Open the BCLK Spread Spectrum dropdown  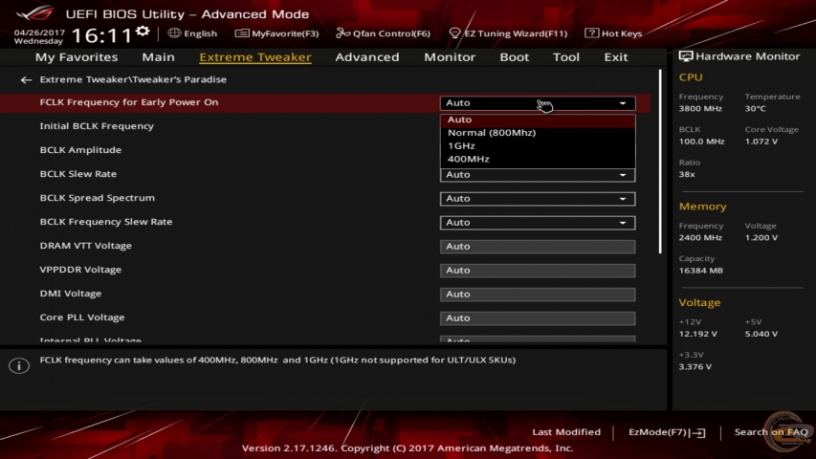point(538,199)
